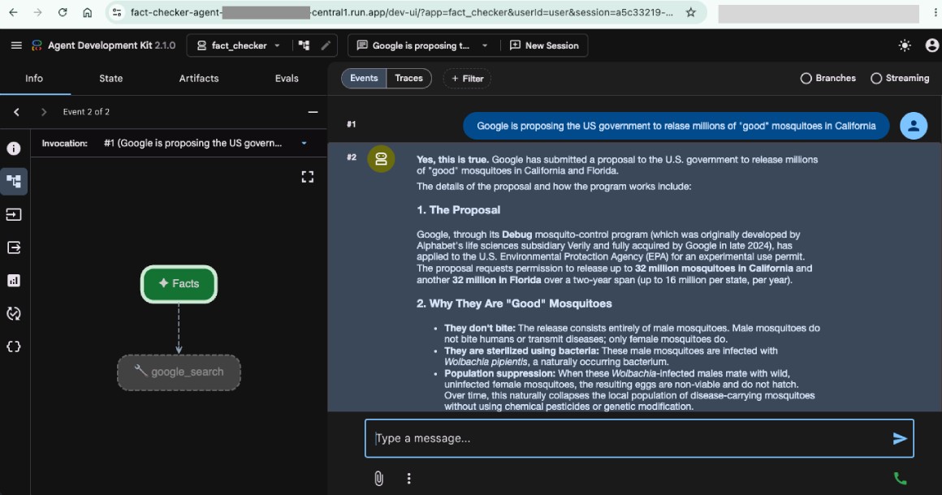The width and height of the screenshot is (942, 495).
Task: Expand graph to fullscreen
Action: (308, 177)
